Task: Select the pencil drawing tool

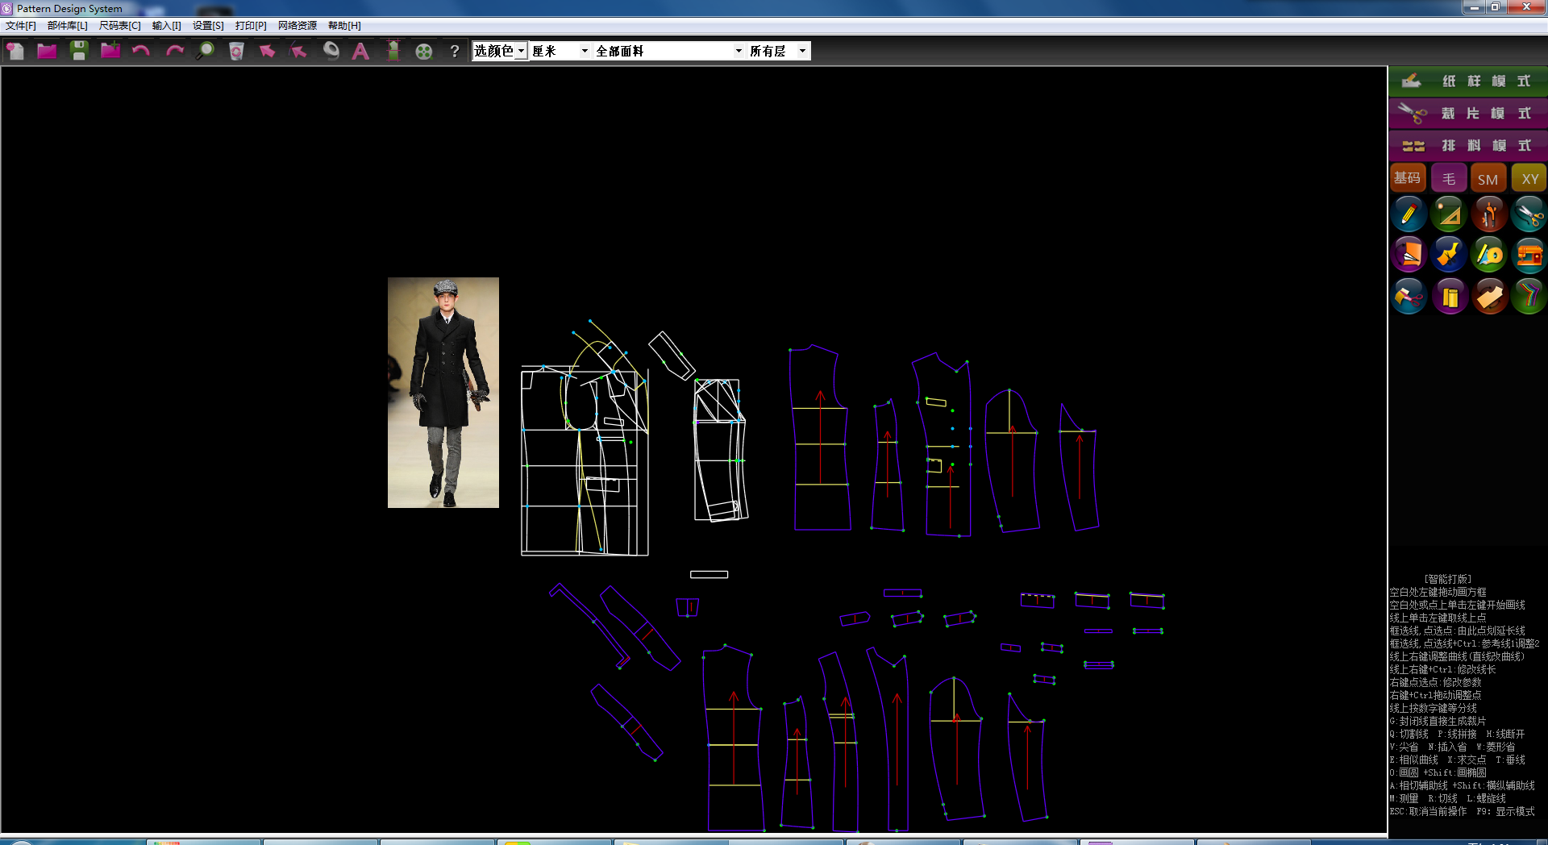Action: pyautogui.click(x=1409, y=214)
